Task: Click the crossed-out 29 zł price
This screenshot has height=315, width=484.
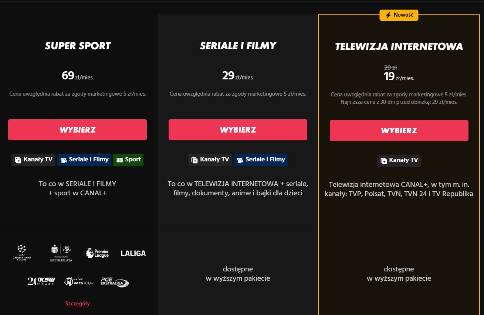Action: [x=391, y=67]
